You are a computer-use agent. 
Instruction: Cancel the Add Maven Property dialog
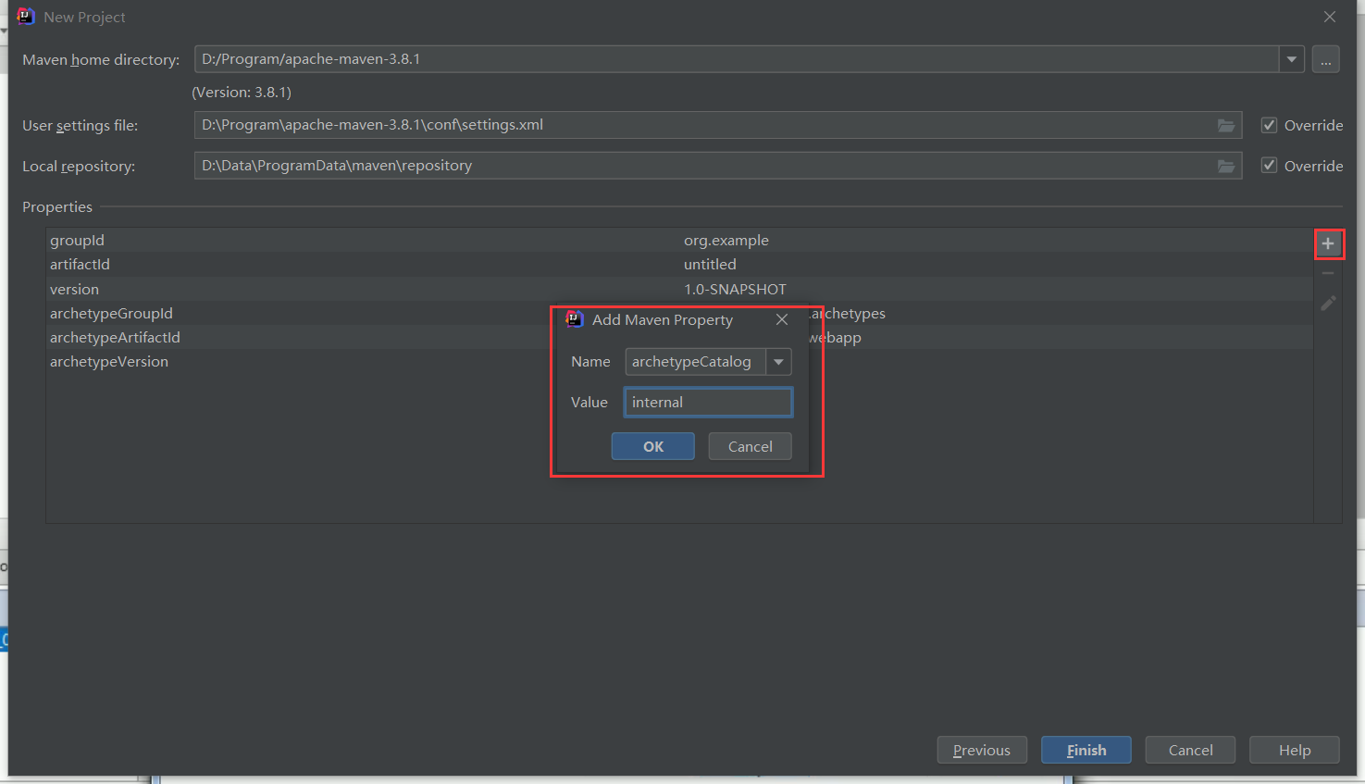point(751,446)
